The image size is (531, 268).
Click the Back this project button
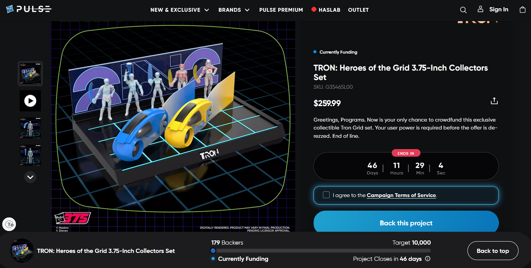(x=406, y=223)
